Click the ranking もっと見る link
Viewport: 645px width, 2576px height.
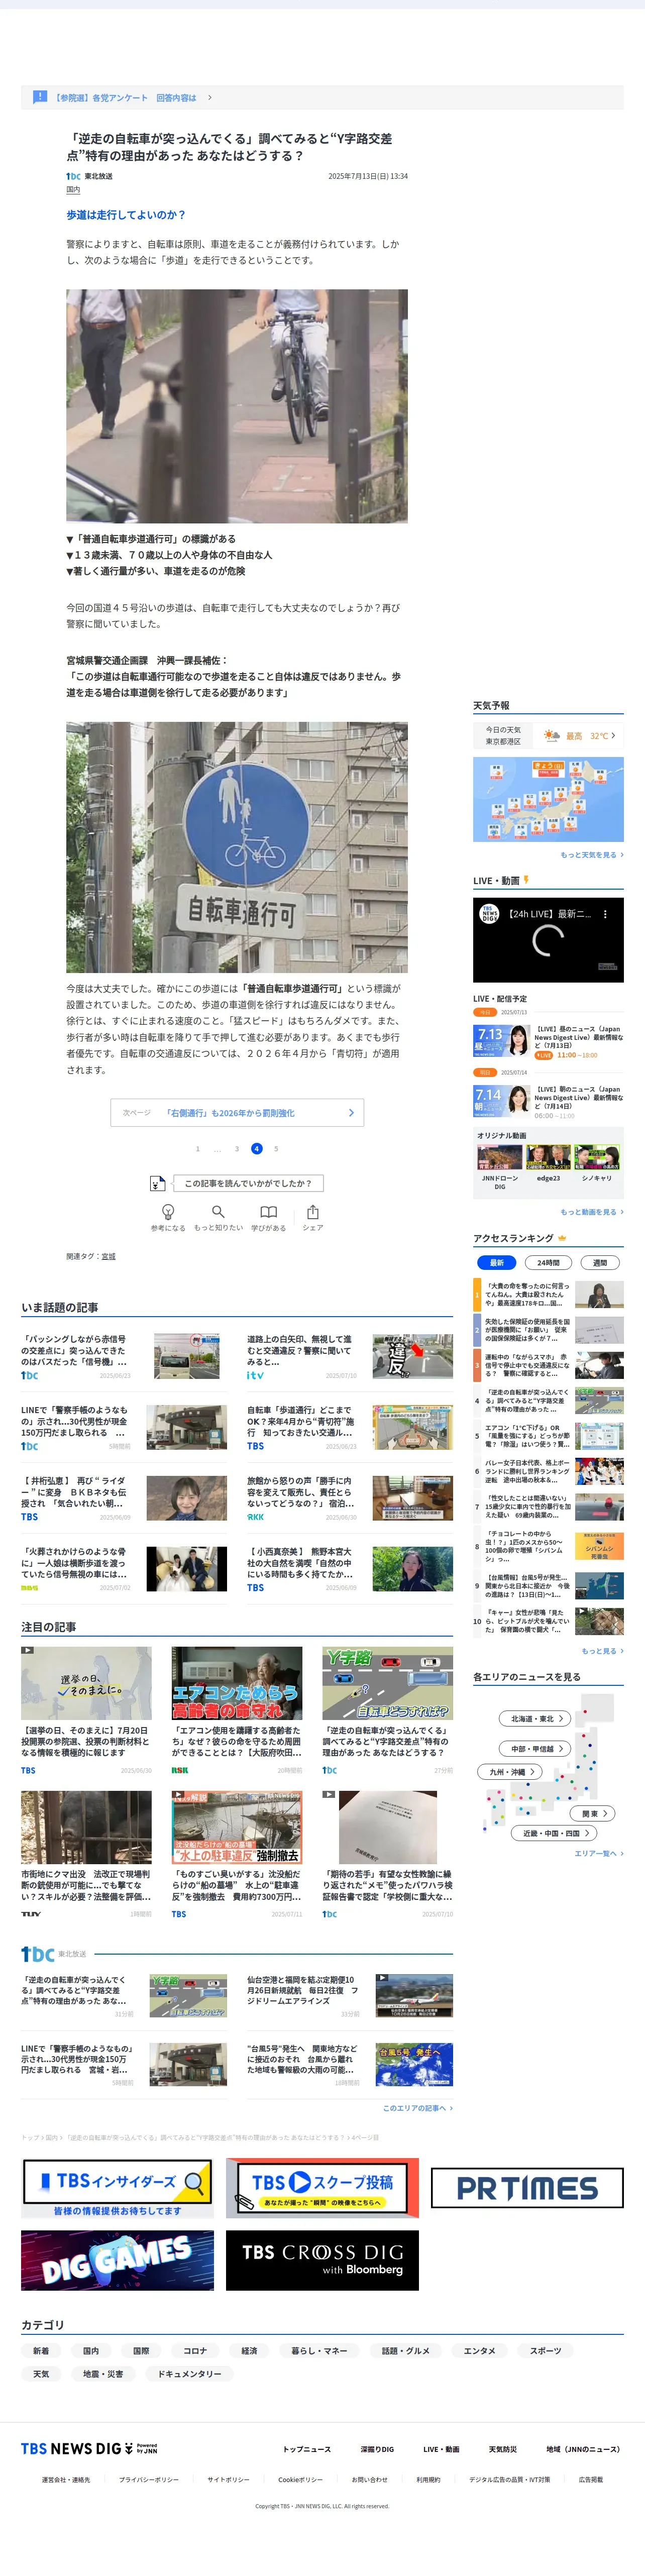[602, 1650]
